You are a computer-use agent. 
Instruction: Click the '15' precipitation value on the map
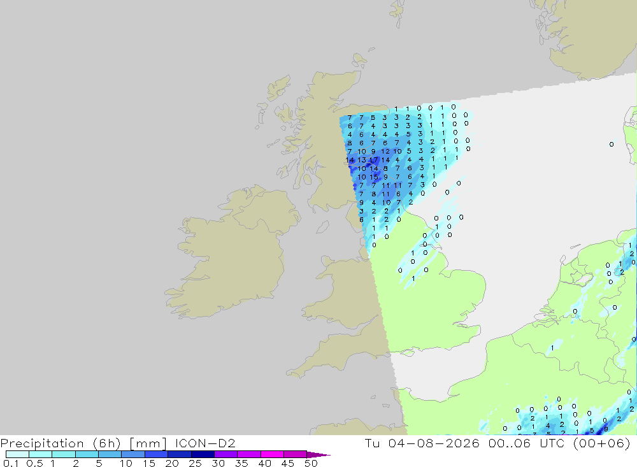(x=374, y=177)
